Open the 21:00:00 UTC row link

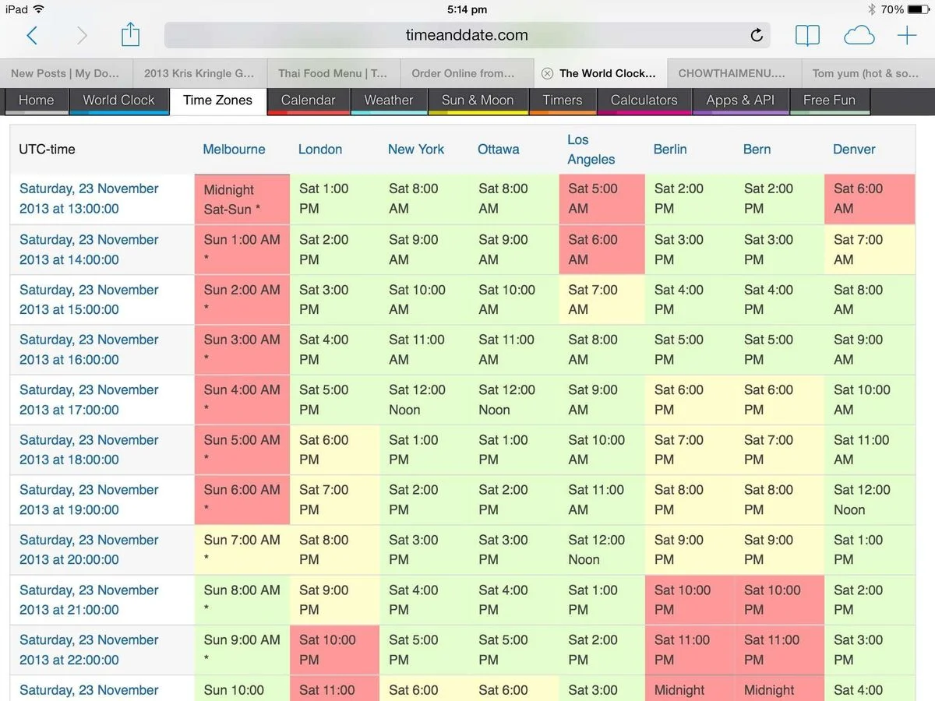click(89, 600)
